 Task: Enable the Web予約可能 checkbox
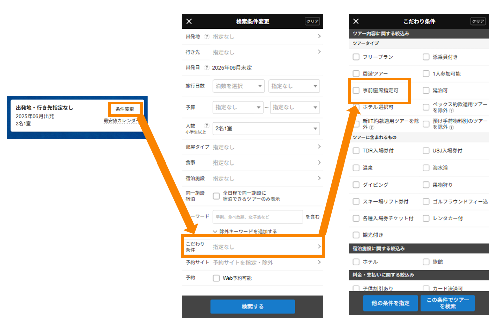pos(216,278)
